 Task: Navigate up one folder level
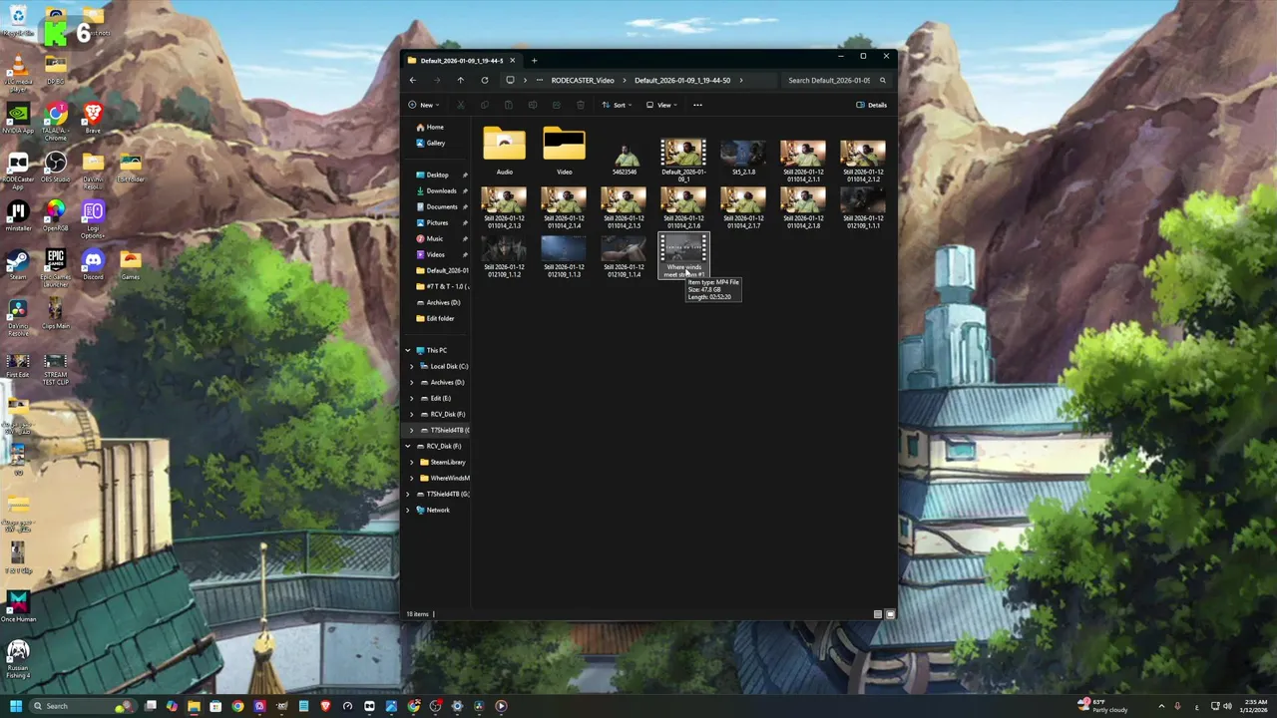point(460,80)
